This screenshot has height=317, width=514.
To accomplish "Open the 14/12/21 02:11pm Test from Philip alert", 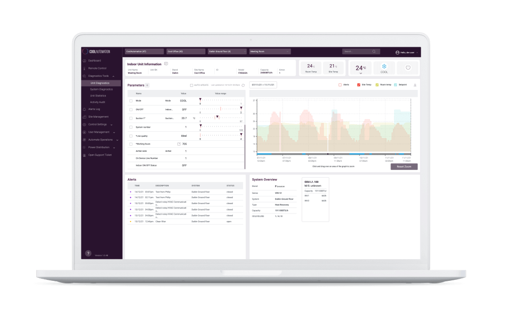I will point(185,197).
